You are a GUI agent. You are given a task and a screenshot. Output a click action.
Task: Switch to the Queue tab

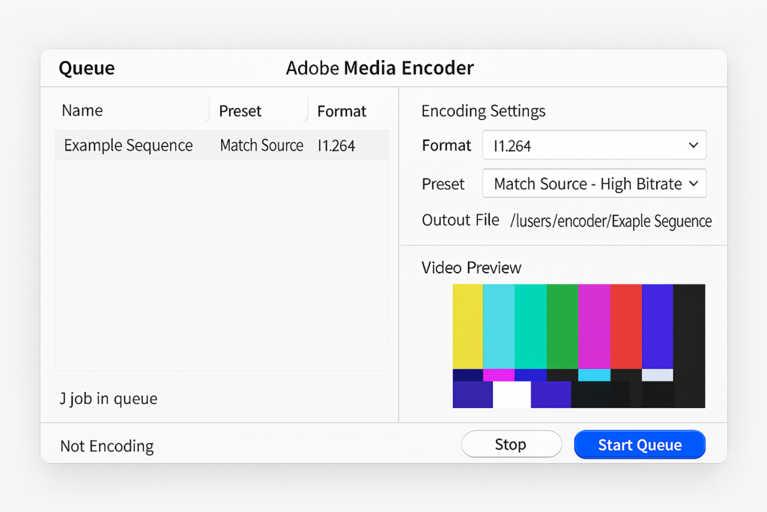pyautogui.click(x=86, y=67)
